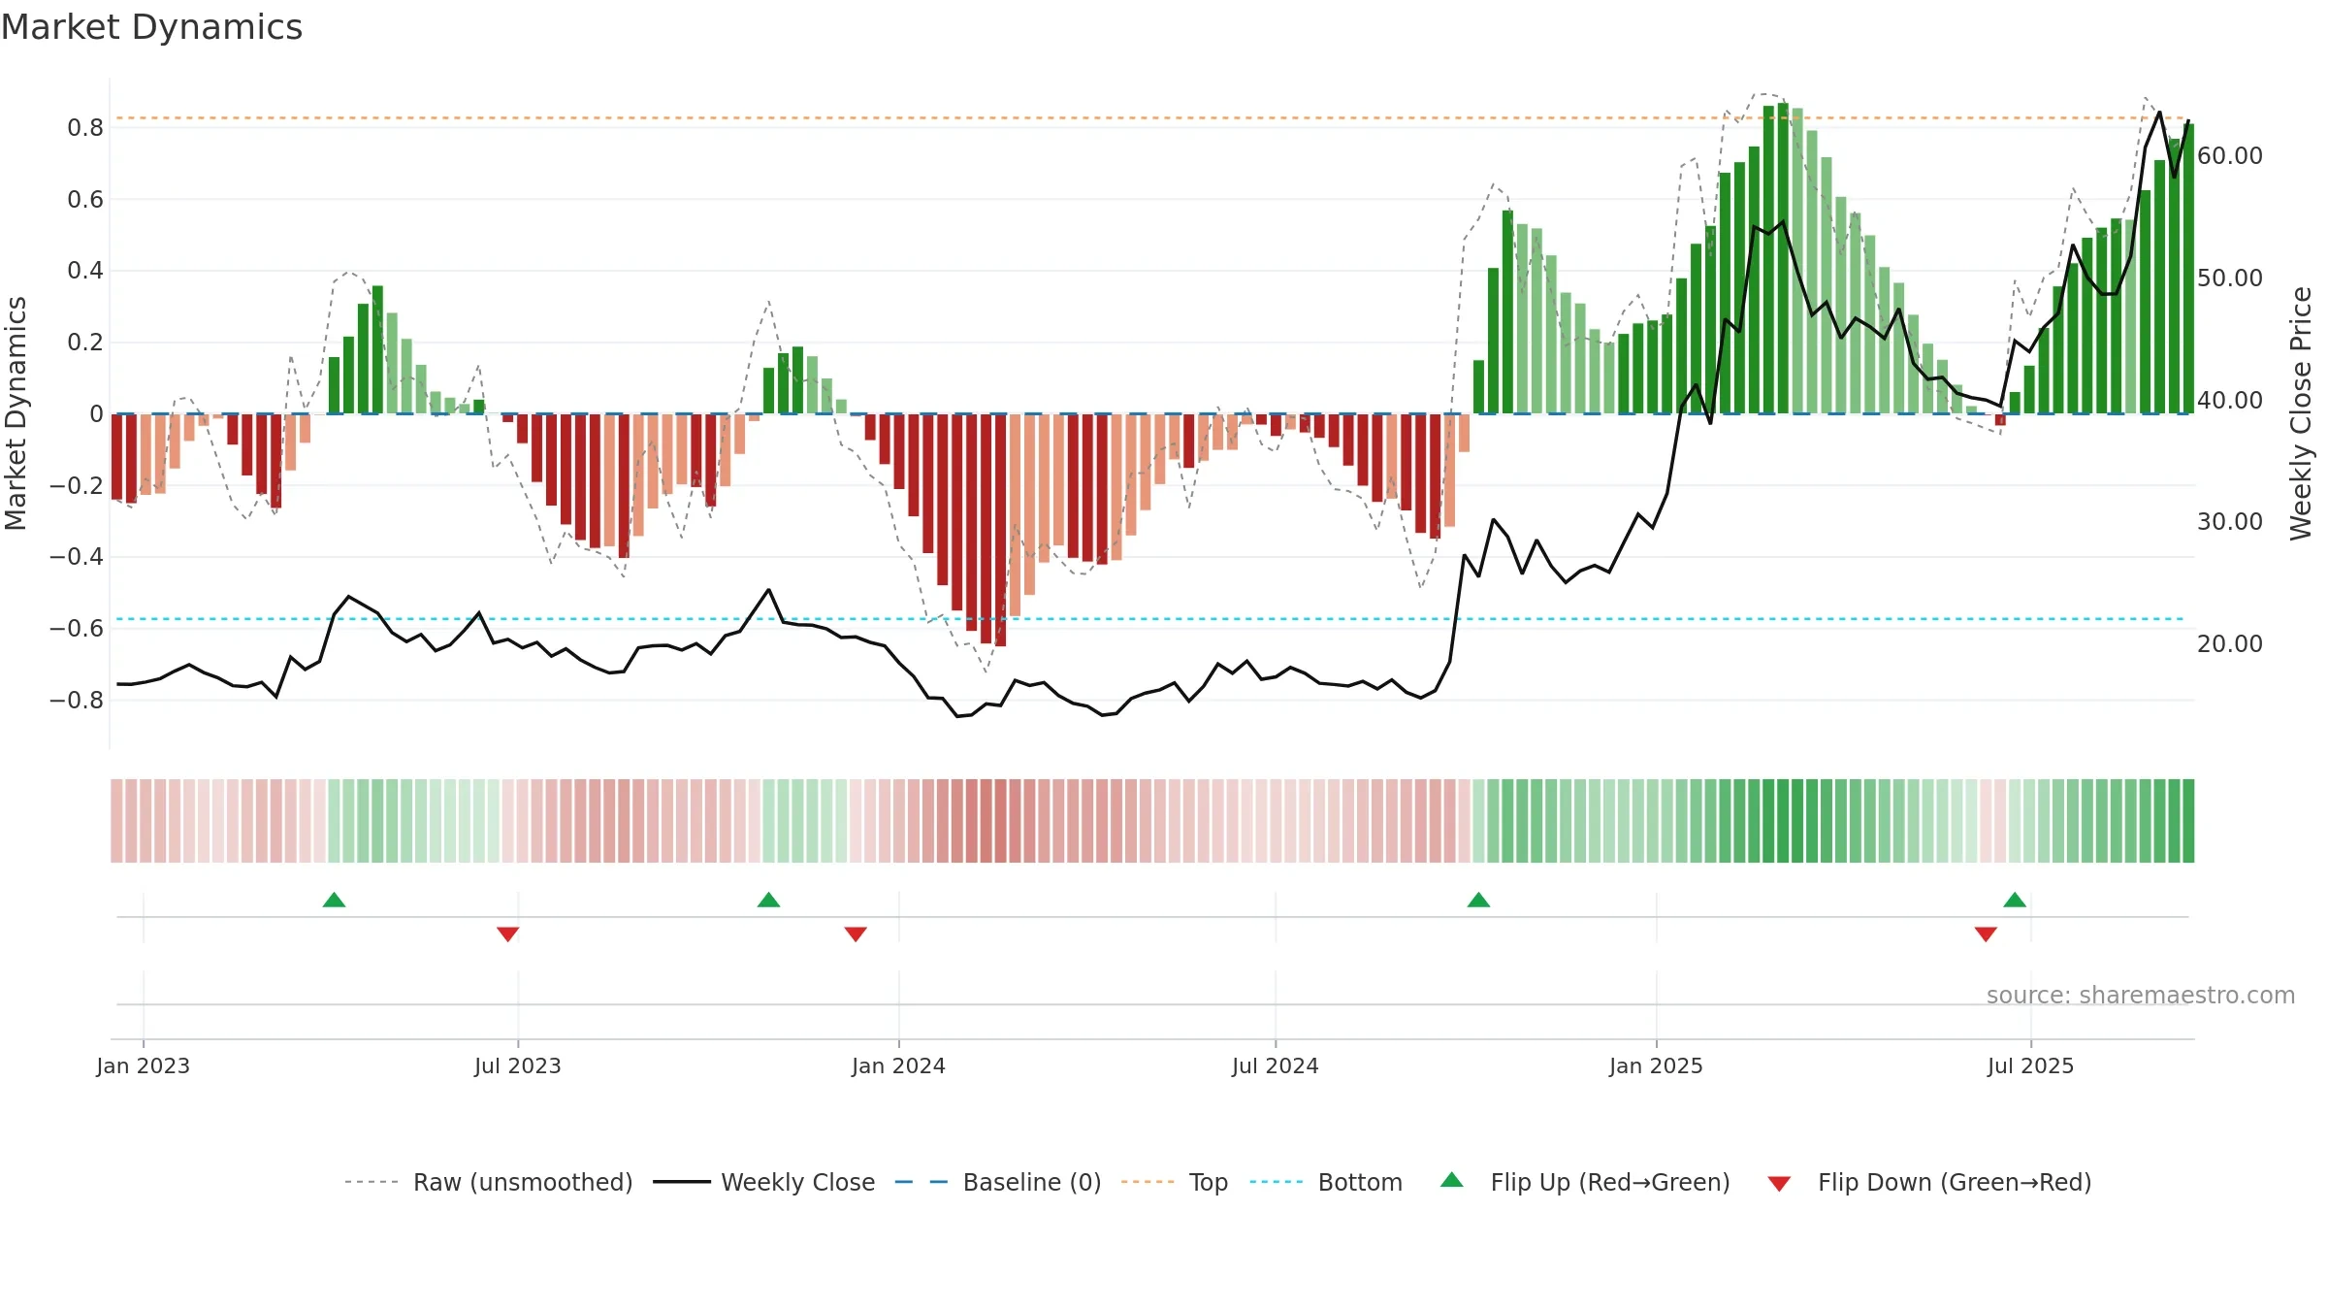This screenshot has width=2328, height=1310.
Task: Click the Jul 2025 x-axis label
Action: [2030, 1065]
